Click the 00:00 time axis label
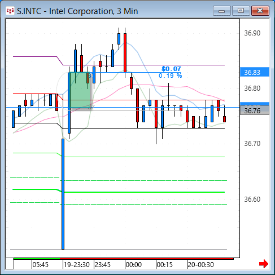The width and height of the screenshot is (275, 275). 133,265
